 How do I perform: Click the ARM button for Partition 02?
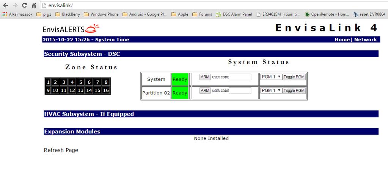[x=205, y=91]
